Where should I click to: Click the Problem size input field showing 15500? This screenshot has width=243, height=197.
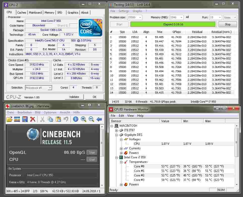click(133, 18)
